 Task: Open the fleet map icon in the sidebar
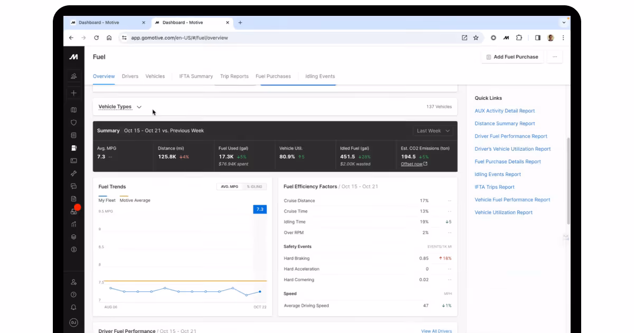73,110
